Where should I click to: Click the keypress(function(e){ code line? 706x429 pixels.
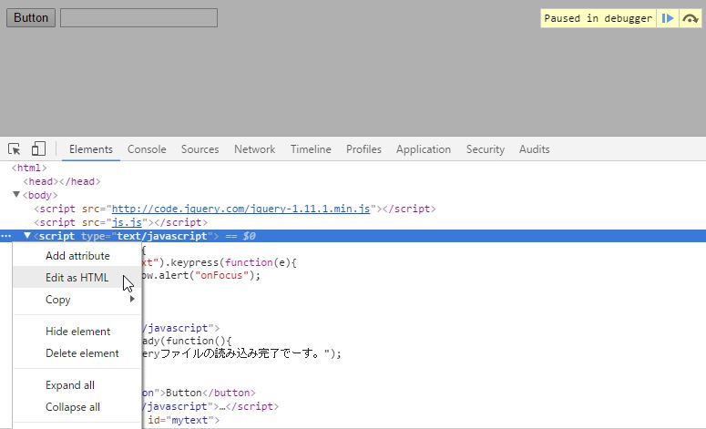coord(219,262)
